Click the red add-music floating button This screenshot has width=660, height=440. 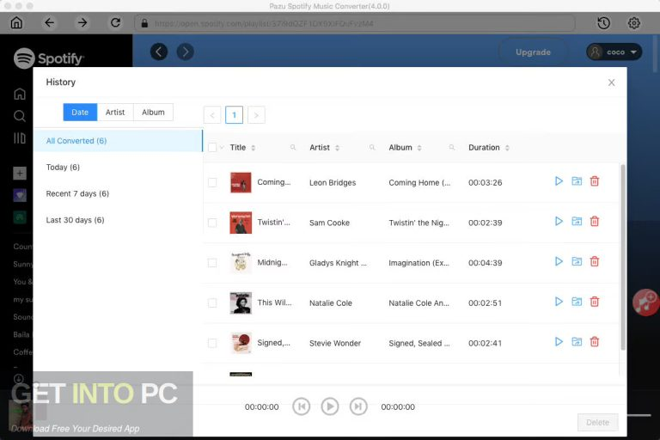click(x=645, y=302)
